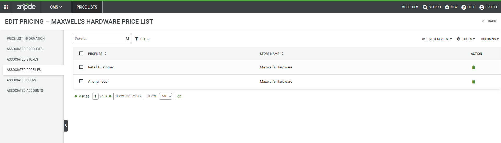Open the apps grid menu icon
This screenshot has width=501, height=143.
(6, 7)
